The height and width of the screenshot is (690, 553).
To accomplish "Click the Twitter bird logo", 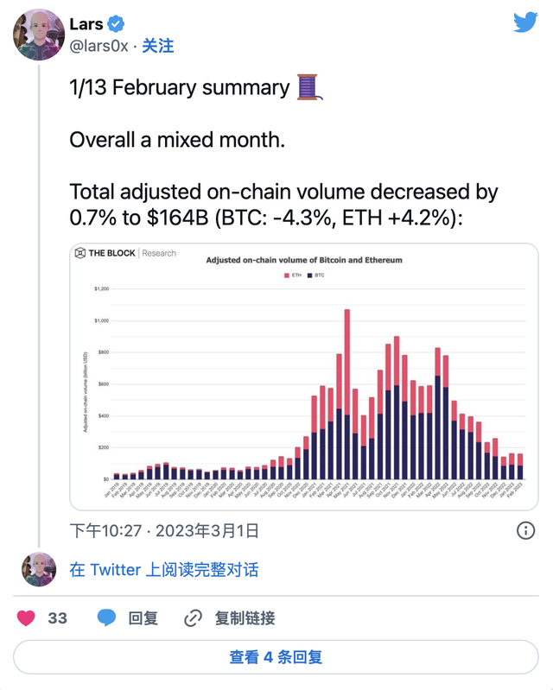I will click(525, 22).
